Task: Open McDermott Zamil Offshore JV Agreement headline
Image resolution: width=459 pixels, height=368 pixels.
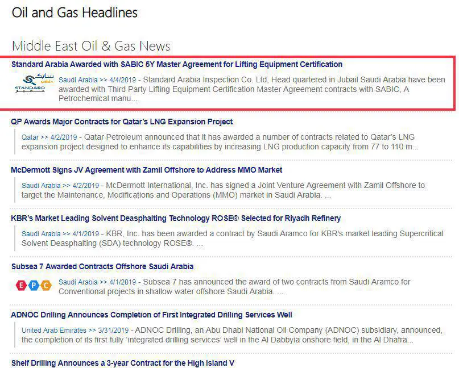Action: coord(146,170)
